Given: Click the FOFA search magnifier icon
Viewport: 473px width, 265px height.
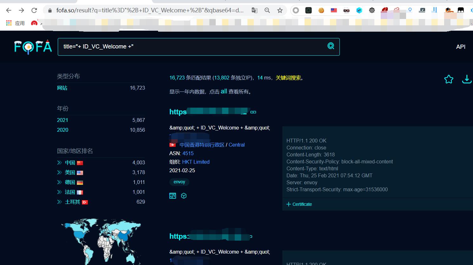Looking at the screenshot, I should point(331,46).
